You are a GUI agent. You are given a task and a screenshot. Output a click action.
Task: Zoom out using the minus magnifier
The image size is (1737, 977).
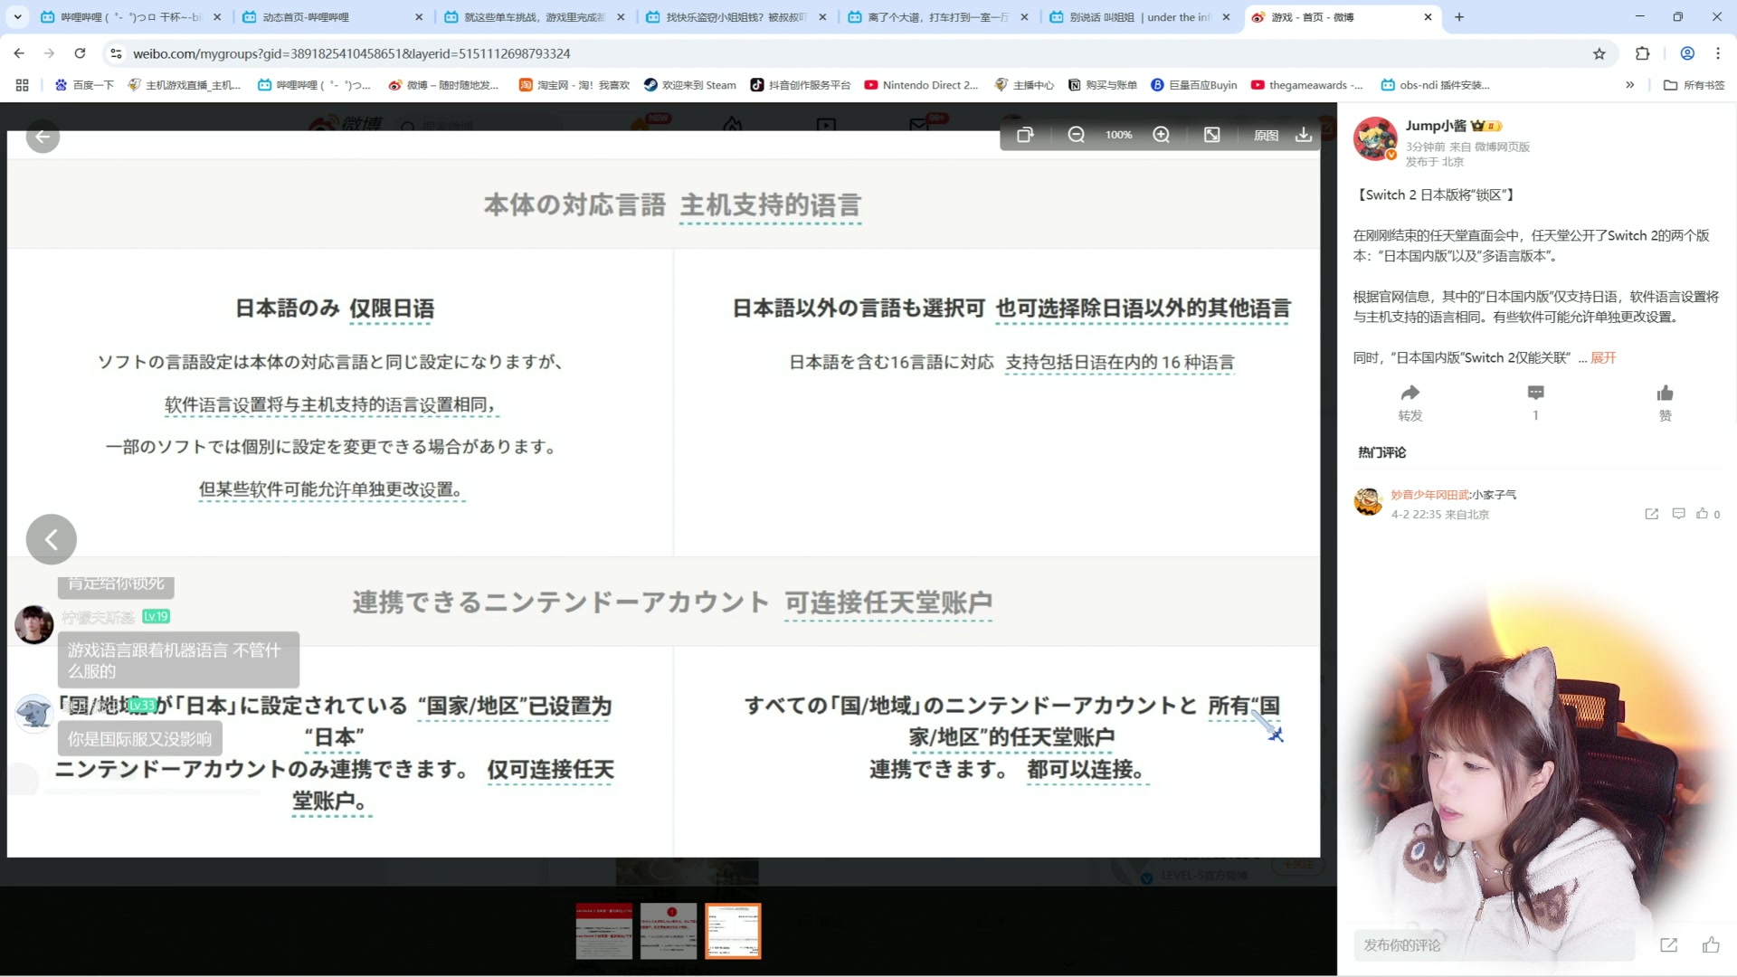coord(1076,135)
